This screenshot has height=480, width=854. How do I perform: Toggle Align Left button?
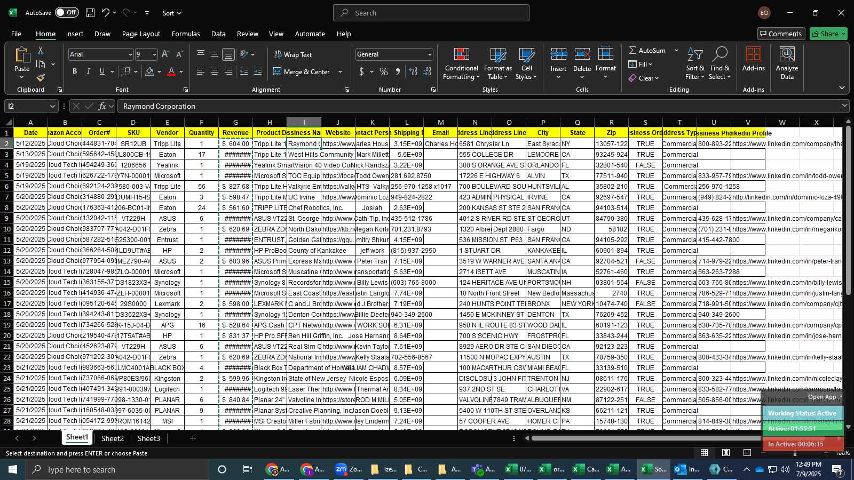coord(201,71)
